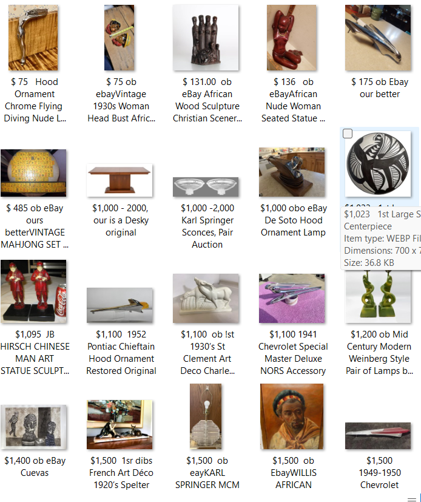Select the African Nude Woman Seated Statue thumbnail
421x502 pixels.
[x=291, y=38]
